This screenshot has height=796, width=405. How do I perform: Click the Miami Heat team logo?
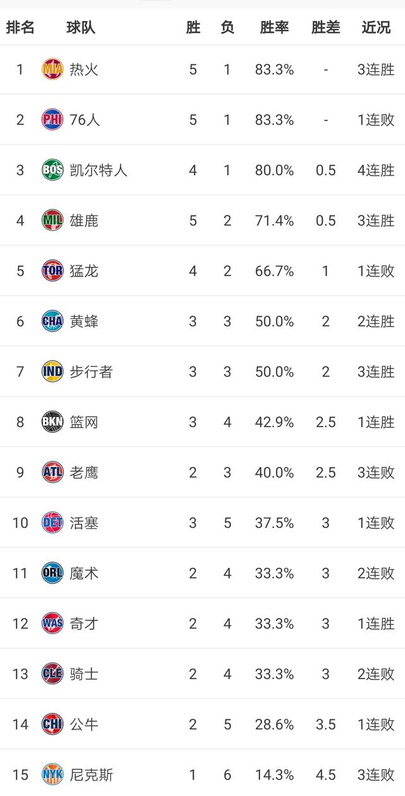click(x=53, y=69)
